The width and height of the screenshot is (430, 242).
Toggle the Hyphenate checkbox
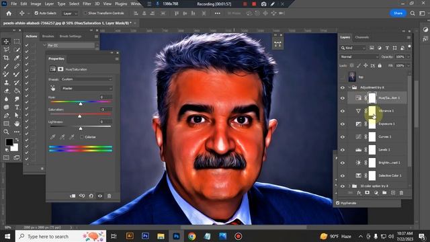pos(337,203)
